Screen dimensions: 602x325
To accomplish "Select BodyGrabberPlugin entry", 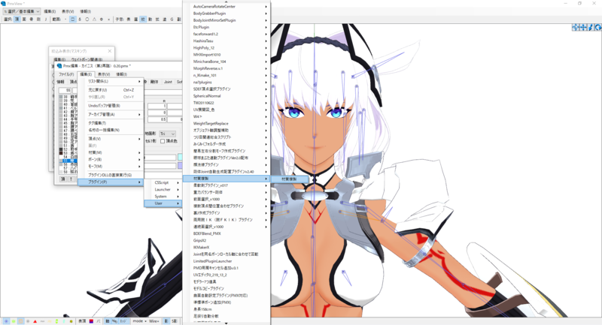I will point(227,14).
